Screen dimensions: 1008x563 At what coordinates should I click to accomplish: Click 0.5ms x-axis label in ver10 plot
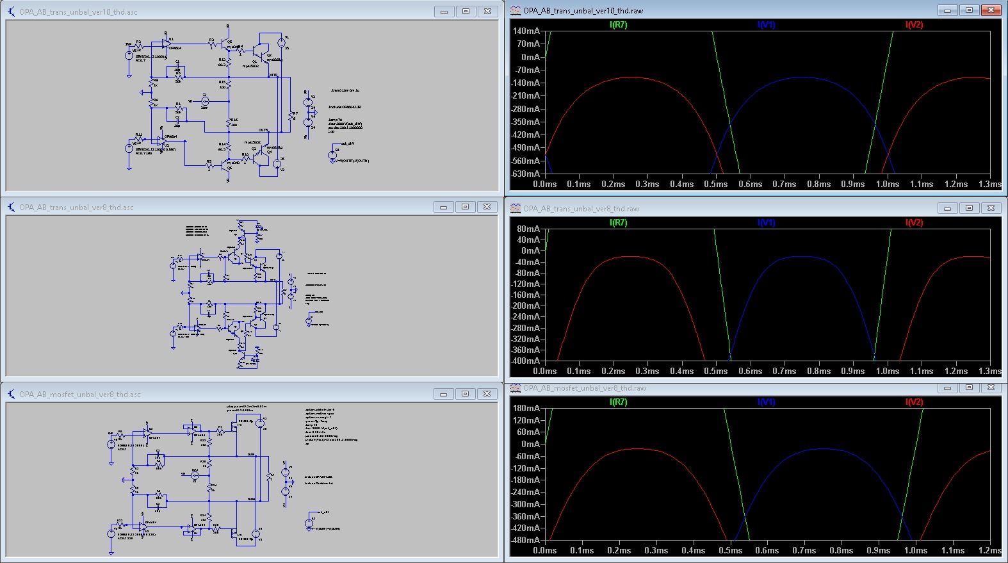[716, 184]
